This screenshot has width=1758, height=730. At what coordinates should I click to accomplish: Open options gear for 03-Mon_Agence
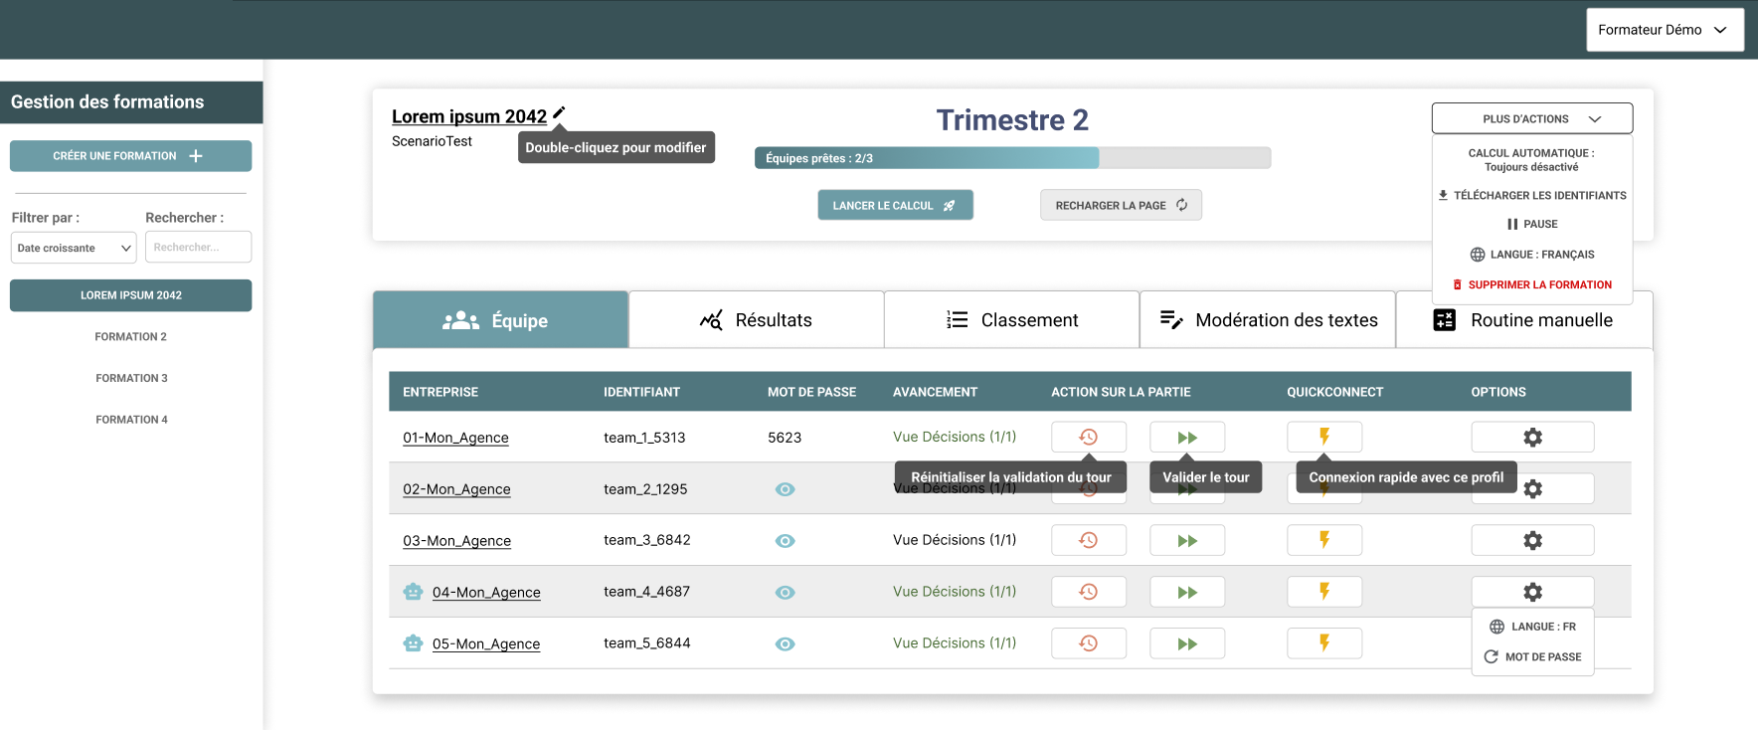1532,540
